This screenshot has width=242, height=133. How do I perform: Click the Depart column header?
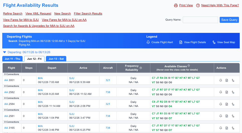(52, 68)
